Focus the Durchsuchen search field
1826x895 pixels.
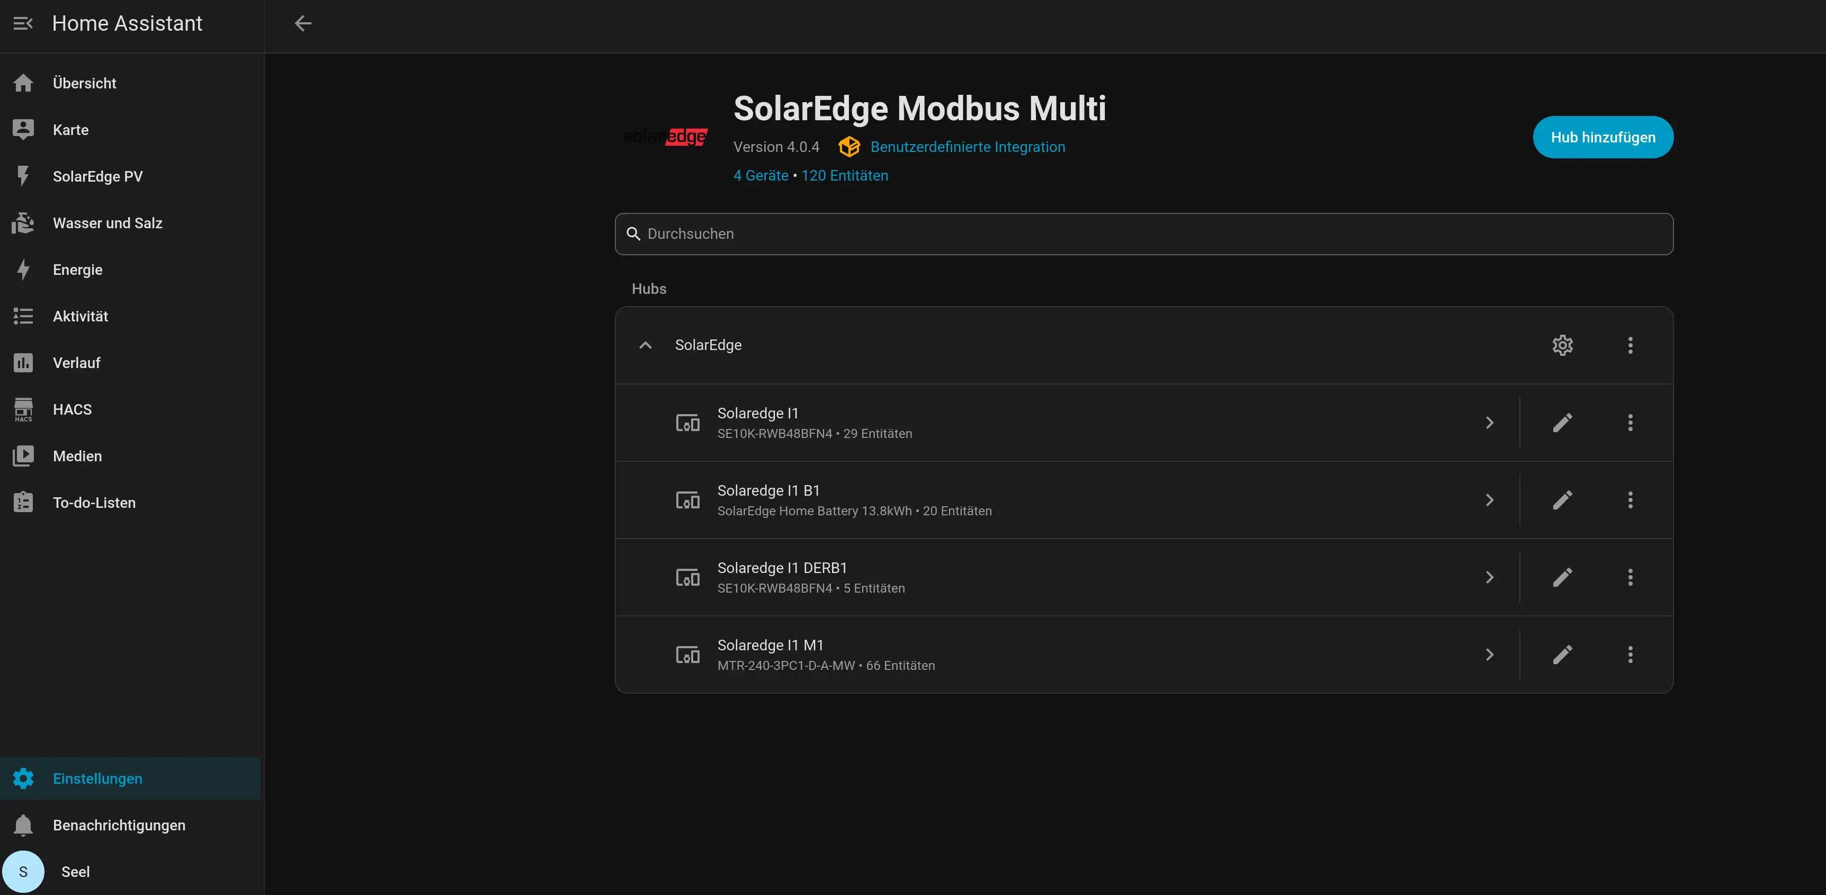point(1143,234)
